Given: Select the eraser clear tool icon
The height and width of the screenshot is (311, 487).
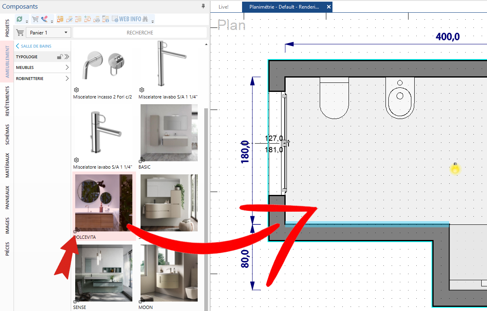Looking at the screenshot, I should (44, 19).
